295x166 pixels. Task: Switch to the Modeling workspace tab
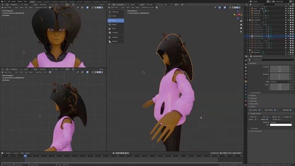pyautogui.click(x=39, y=2)
